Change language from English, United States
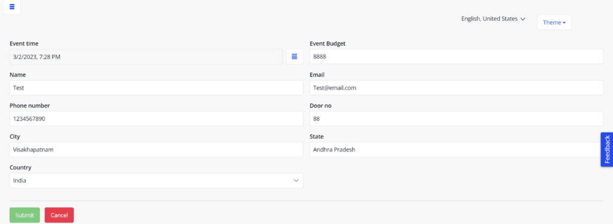The width and height of the screenshot is (613, 224). [493, 19]
